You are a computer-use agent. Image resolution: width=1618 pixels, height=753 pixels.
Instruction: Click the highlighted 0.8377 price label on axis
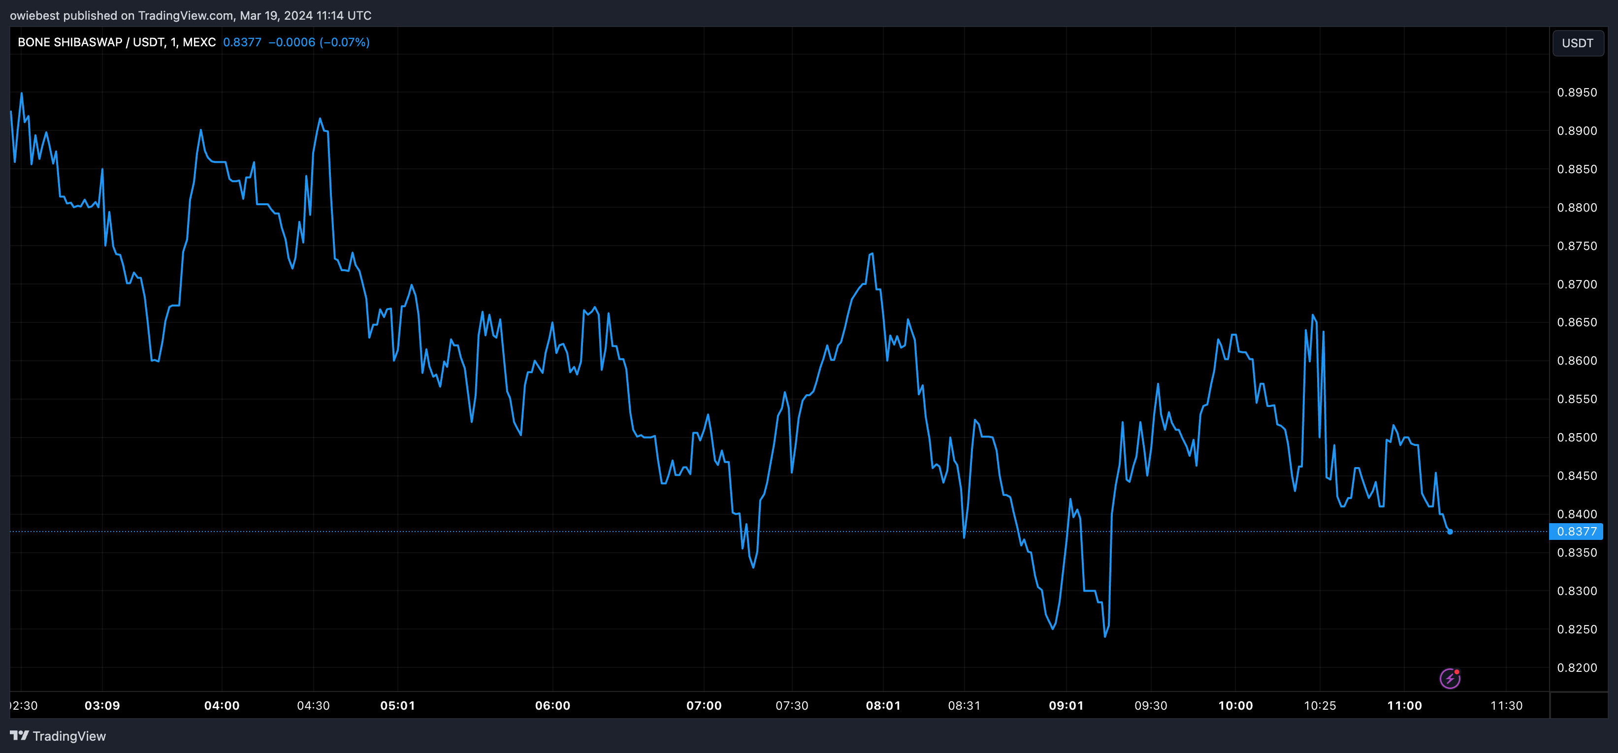tap(1577, 532)
